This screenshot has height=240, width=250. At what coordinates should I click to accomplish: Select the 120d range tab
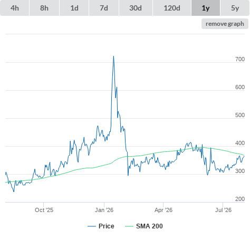tap(172, 8)
